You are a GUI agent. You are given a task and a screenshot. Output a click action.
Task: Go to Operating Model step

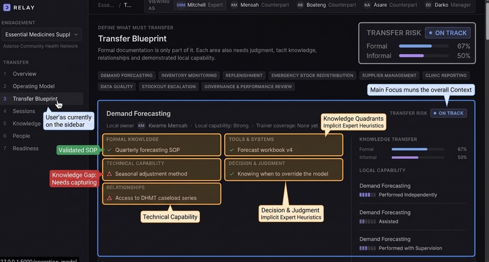tap(33, 86)
